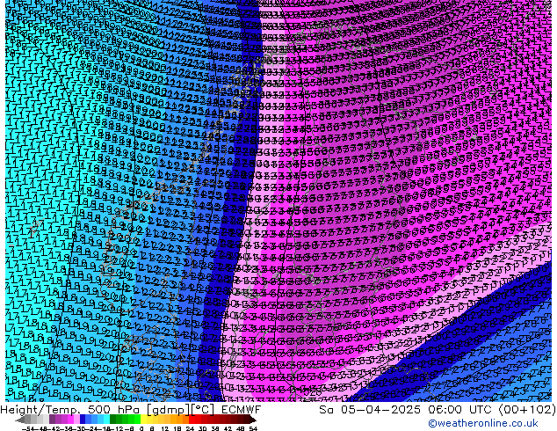This screenshot has width=557, height=431.
Task: Click the dark blue legend swatch above -30
Action: 83,419
